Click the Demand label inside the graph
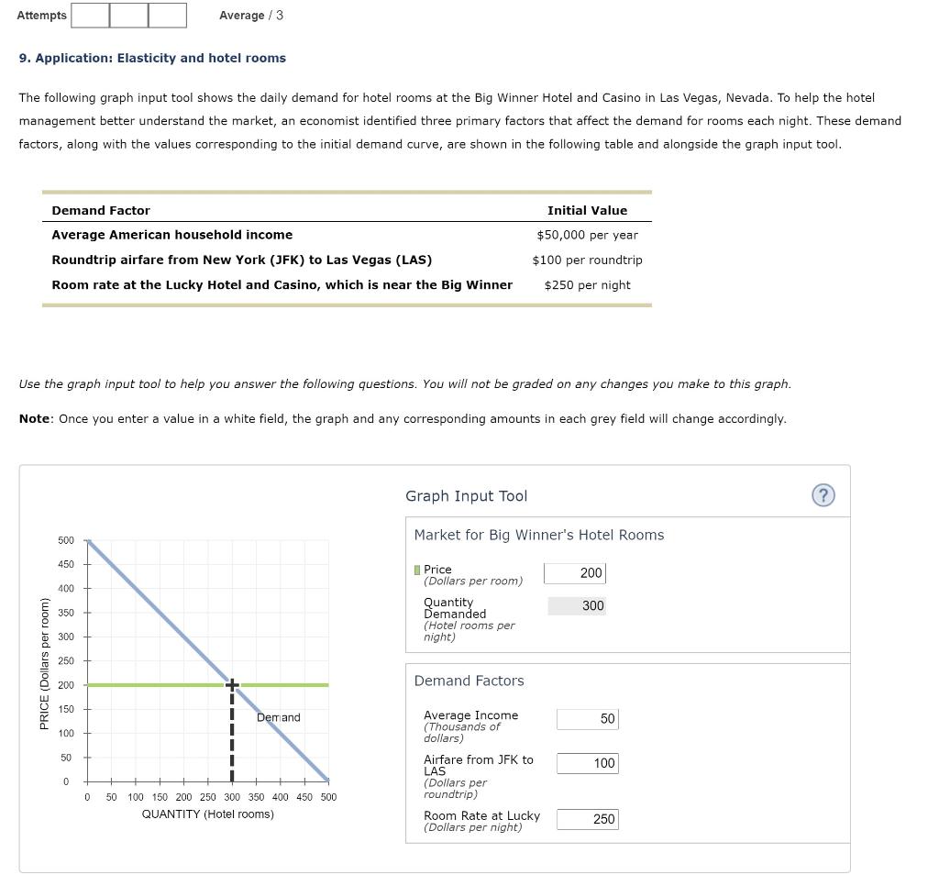Screen dimensions: 939x886 tap(278, 718)
